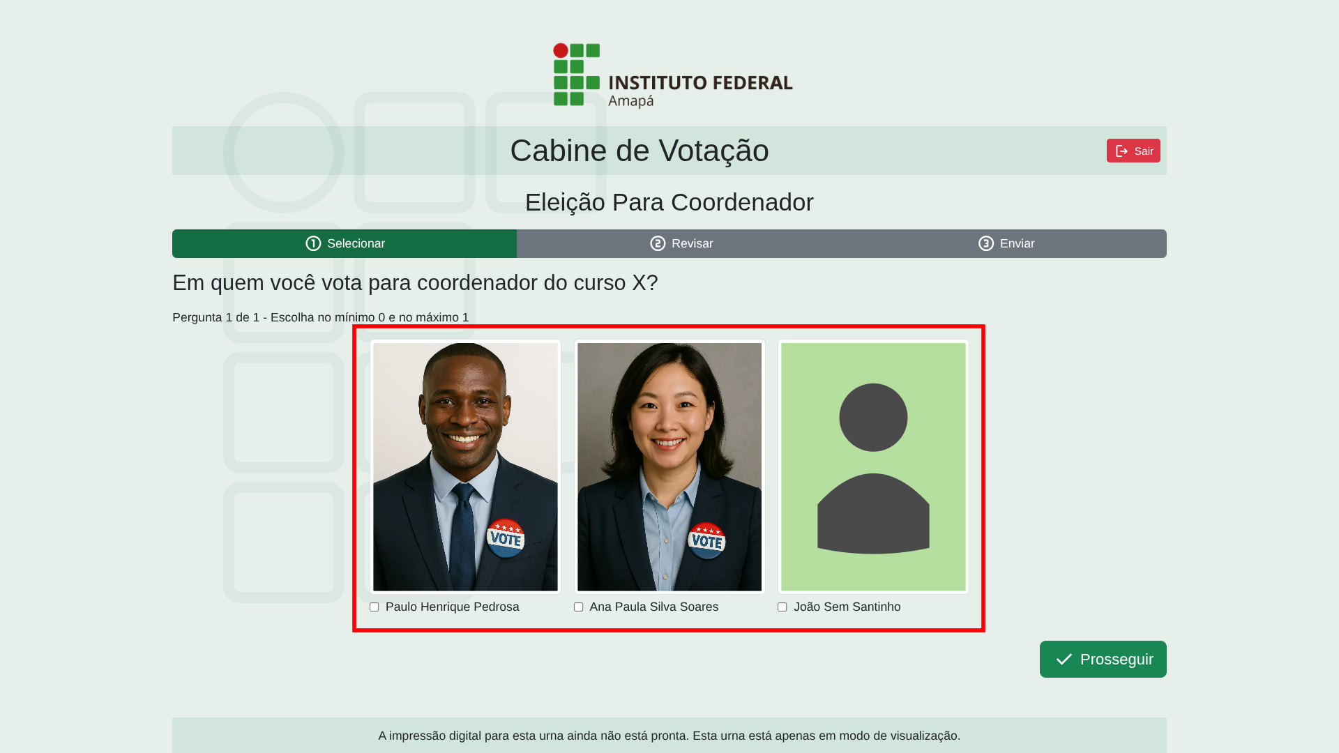The image size is (1339, 753).
Task: Click the VOTE badge on Paulo's photo
Action: click(x=506, y=538)
